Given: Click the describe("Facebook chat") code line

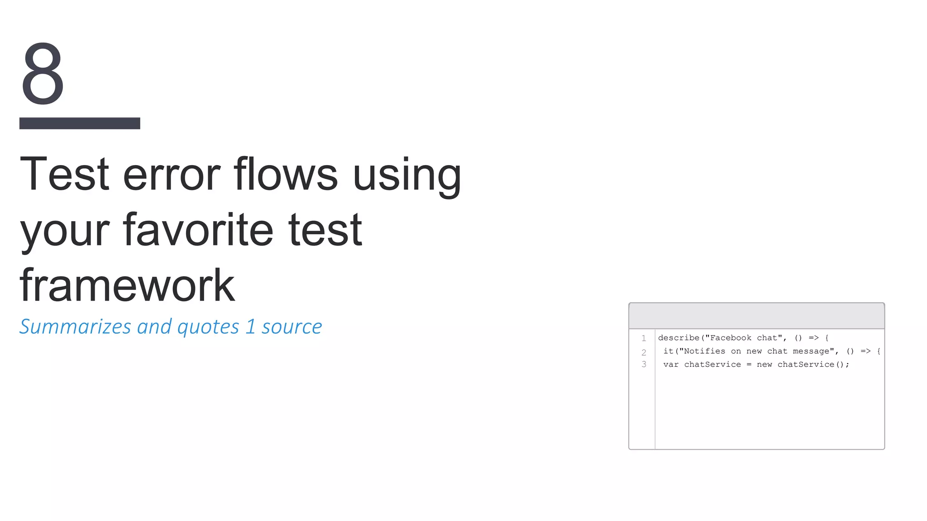Looking at the screenshot, I should [x=743, y=338].
